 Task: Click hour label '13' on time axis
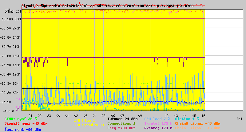coord(176,116)
